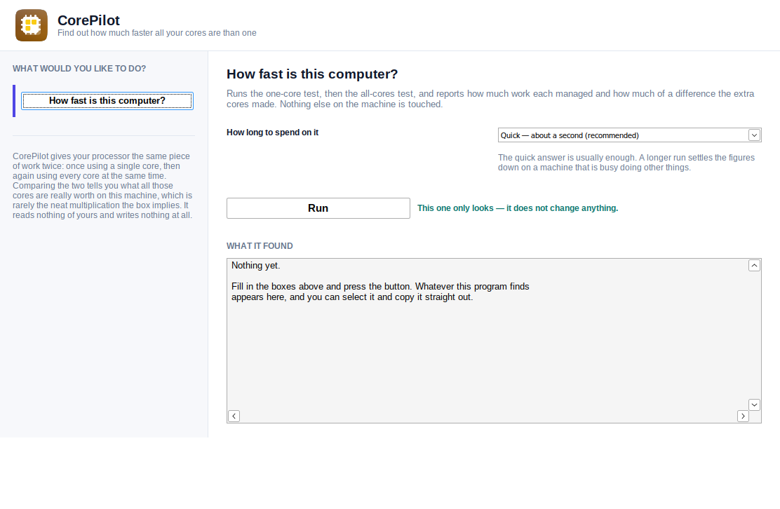Click the results box scroll-down arrow
Image resolution: width=780 pixels, height=509 pixels.
pos(754,405)
